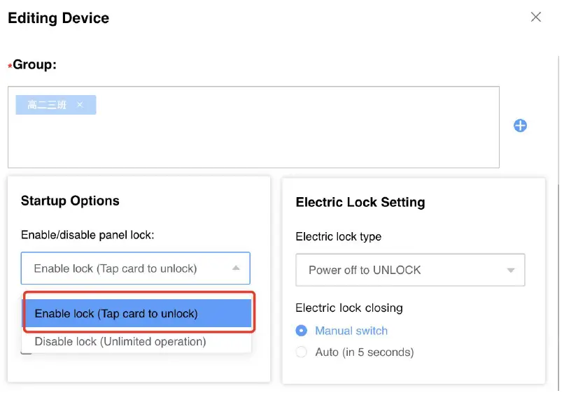Click the Electric lock closing label
Image resolution: width=564 pixels, height=395 pixels.
349,308
